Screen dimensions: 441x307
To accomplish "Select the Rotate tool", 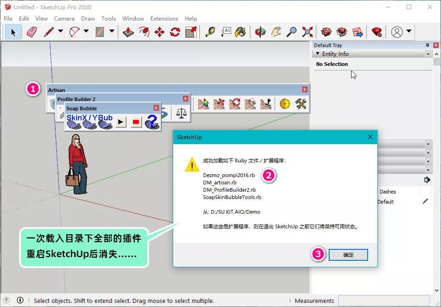I will point(175,32).
